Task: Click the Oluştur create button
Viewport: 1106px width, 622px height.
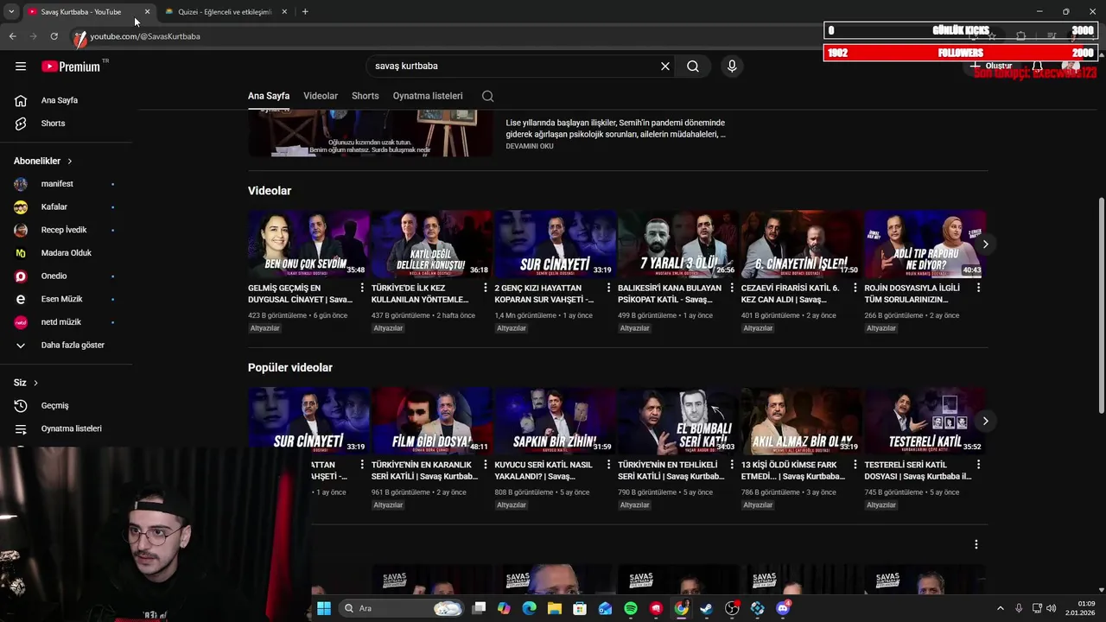Action: pyautogui.click(x=990, y=66)
